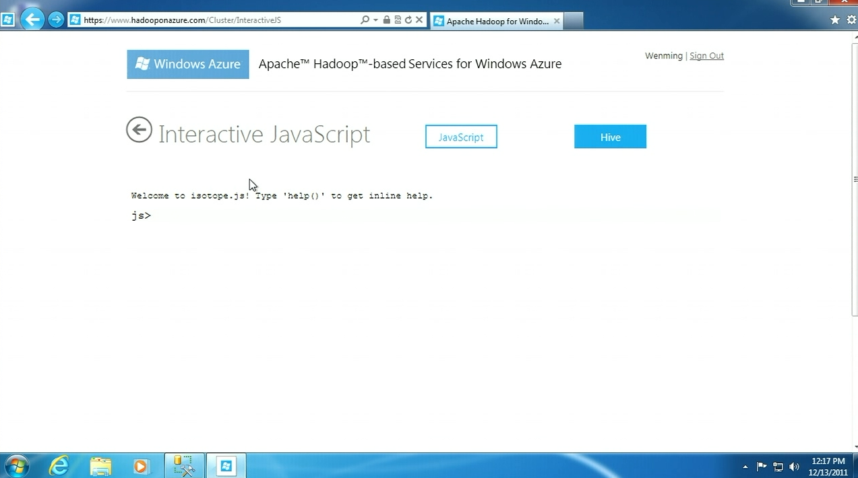
Task: Open the network status tray icon
Action: coord(778,466)
